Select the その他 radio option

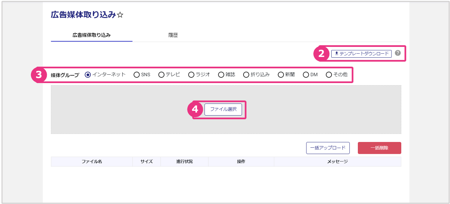tap(329, 75)
